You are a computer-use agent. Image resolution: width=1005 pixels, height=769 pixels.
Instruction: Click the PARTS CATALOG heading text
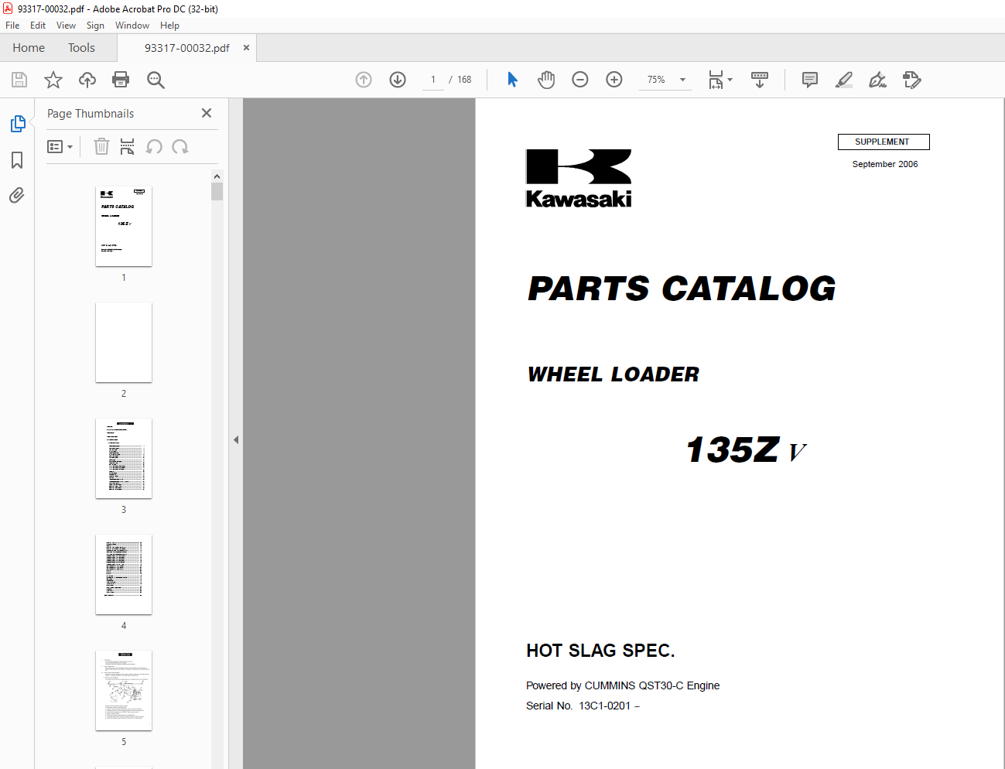click(x=682, y=289)
